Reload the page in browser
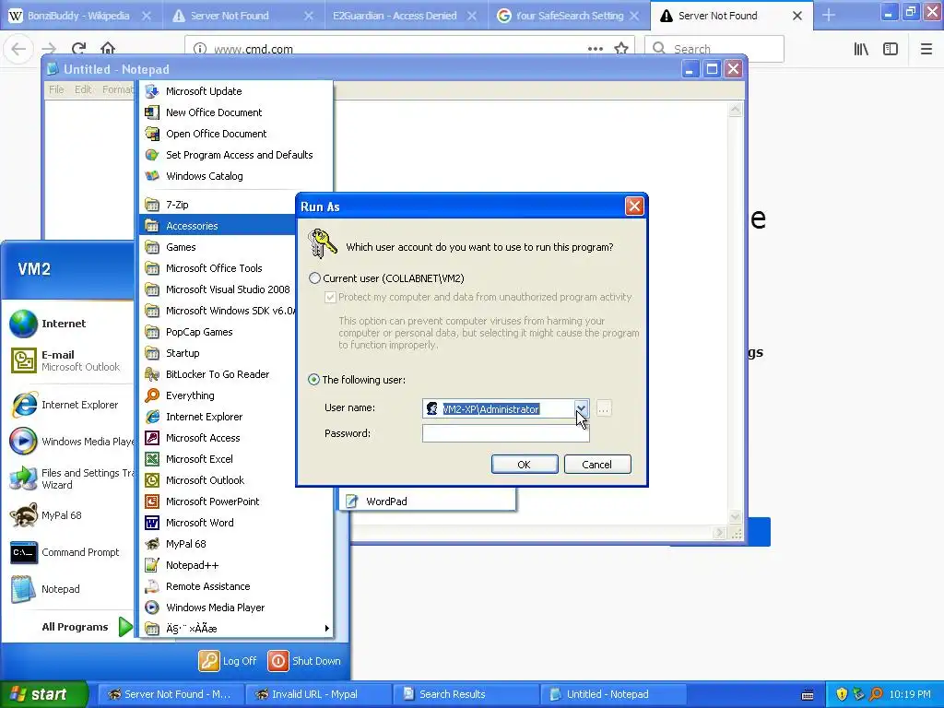This screenshot has width=944, height=708. pos(78,49)
